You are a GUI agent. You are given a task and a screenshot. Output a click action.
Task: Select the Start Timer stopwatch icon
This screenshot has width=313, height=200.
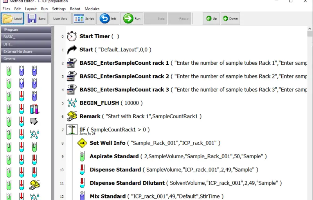[72, 36]
